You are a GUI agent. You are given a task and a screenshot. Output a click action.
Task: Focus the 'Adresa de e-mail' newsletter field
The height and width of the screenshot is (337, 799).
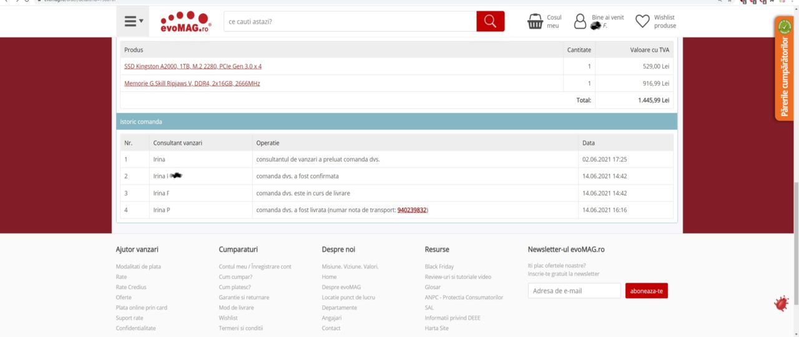574,291
